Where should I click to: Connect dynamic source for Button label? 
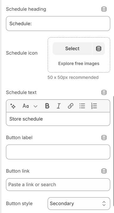(x=104, y=138)
